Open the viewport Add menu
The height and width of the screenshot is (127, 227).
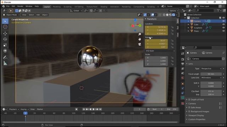[38, 15]
